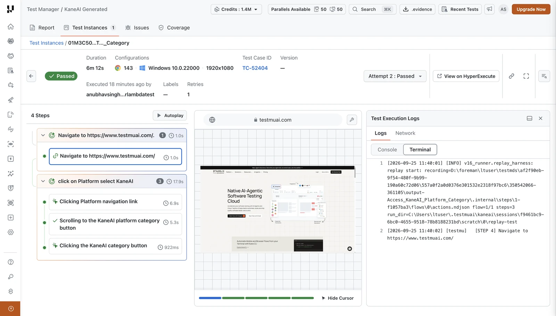Open test case link TC-52404
This screenshot has height=316, width=556.
pyautogui.click(x=255, y=68)
